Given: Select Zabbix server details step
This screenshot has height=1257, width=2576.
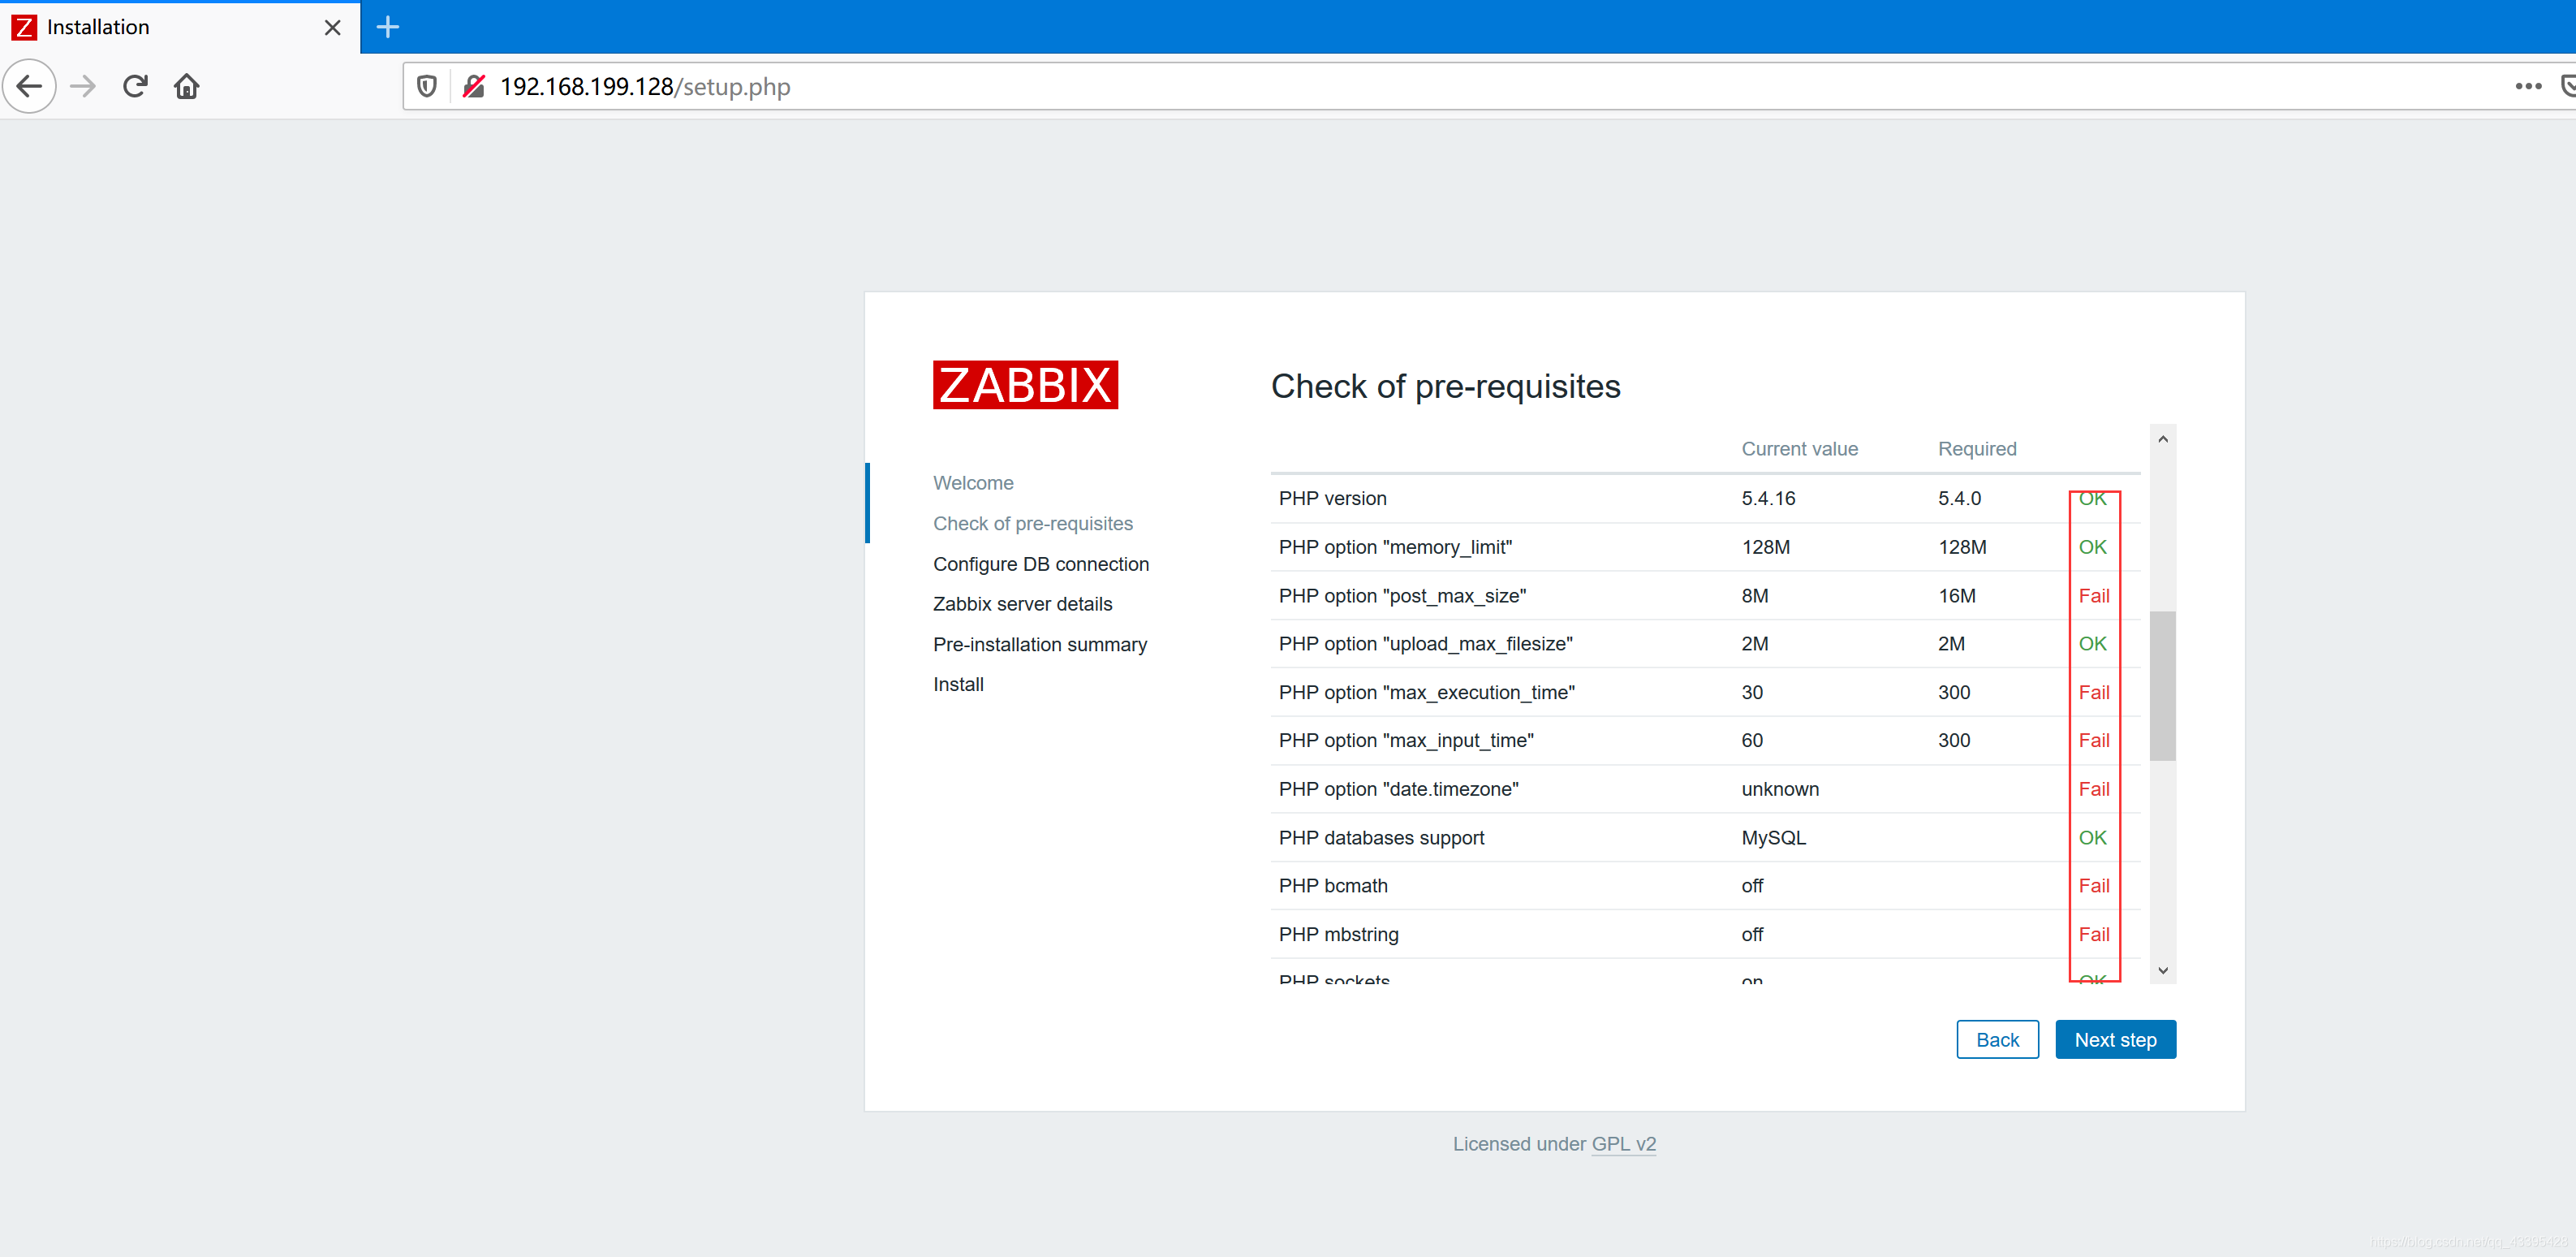Looking at the screenshot, I should click(x=1022, y=604).
